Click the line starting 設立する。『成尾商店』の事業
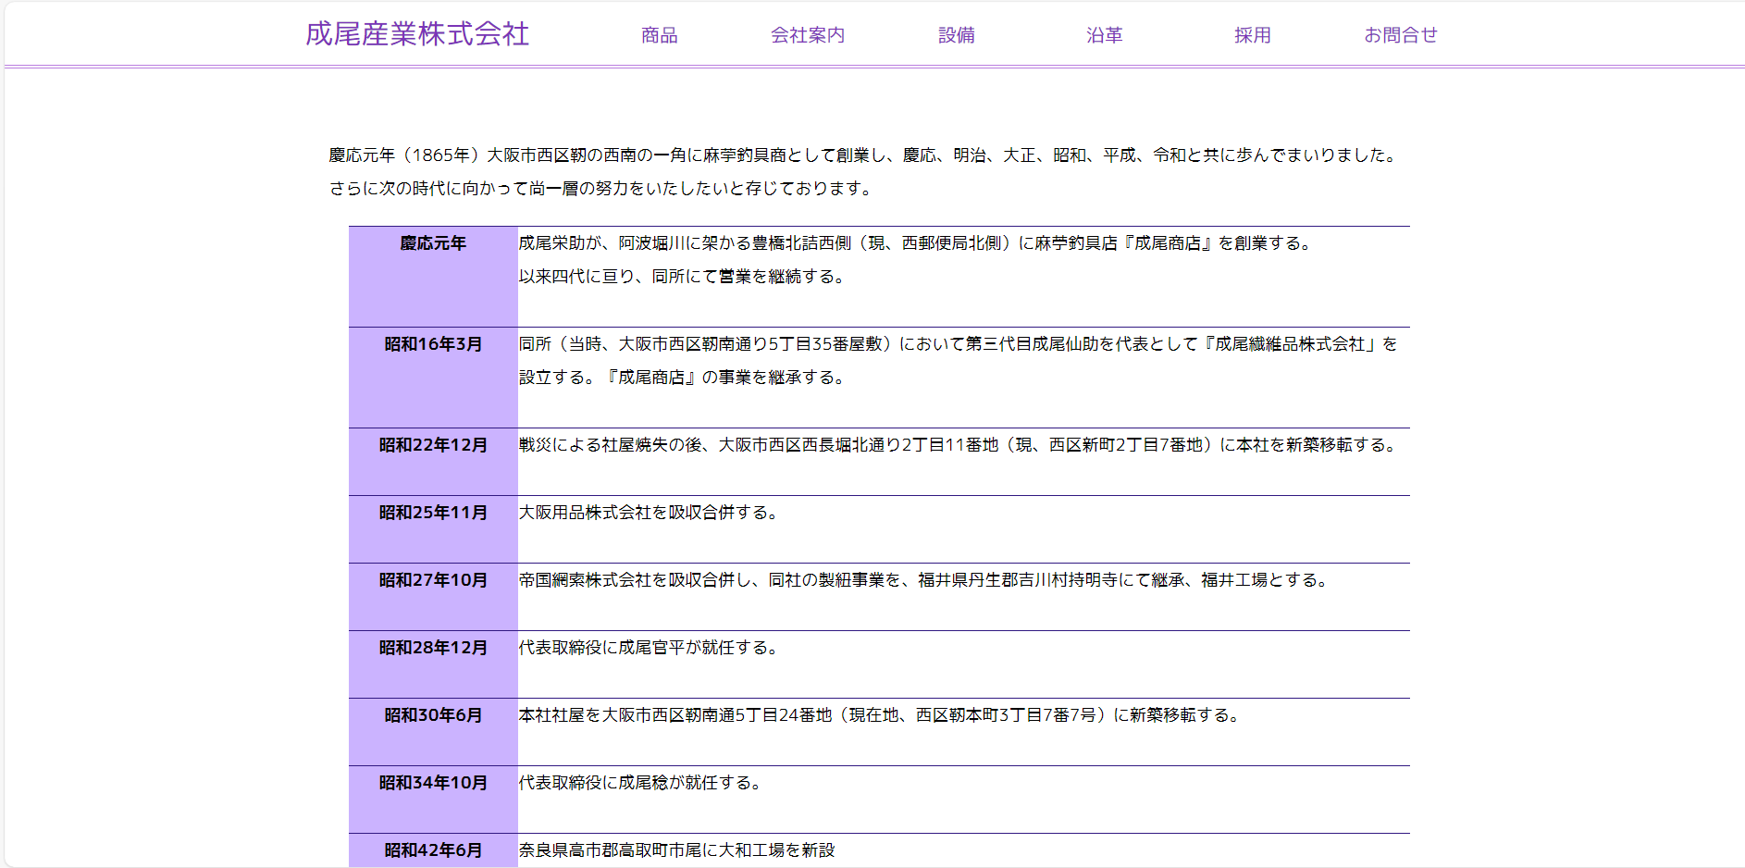The image size is (1745, 868). pos(682,378)
